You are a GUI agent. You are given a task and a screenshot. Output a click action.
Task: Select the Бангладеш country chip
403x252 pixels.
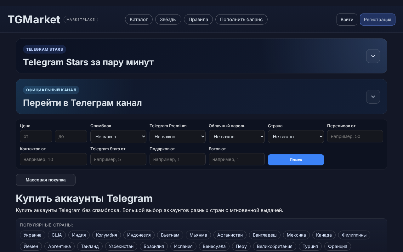[x=265, y=235]
